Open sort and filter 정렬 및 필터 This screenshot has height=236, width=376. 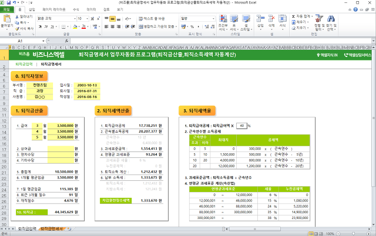(x=319, y=23)
